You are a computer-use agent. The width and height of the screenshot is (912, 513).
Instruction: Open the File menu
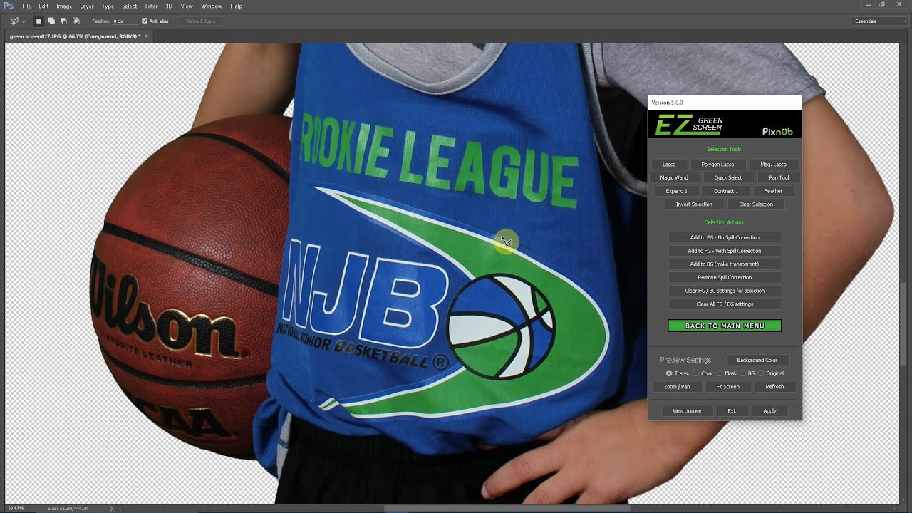pyautogui.click(x=26, y=6)
